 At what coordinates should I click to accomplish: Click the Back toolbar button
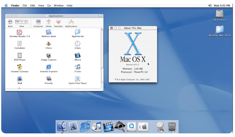pyautogui.click(x=10, y=22)
